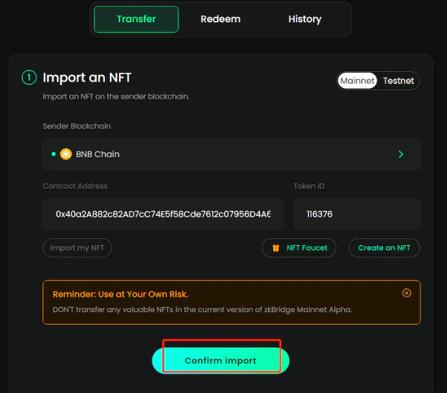
Task: Open the Sender Blockchain BNB Chain selector
Action: 231,154
